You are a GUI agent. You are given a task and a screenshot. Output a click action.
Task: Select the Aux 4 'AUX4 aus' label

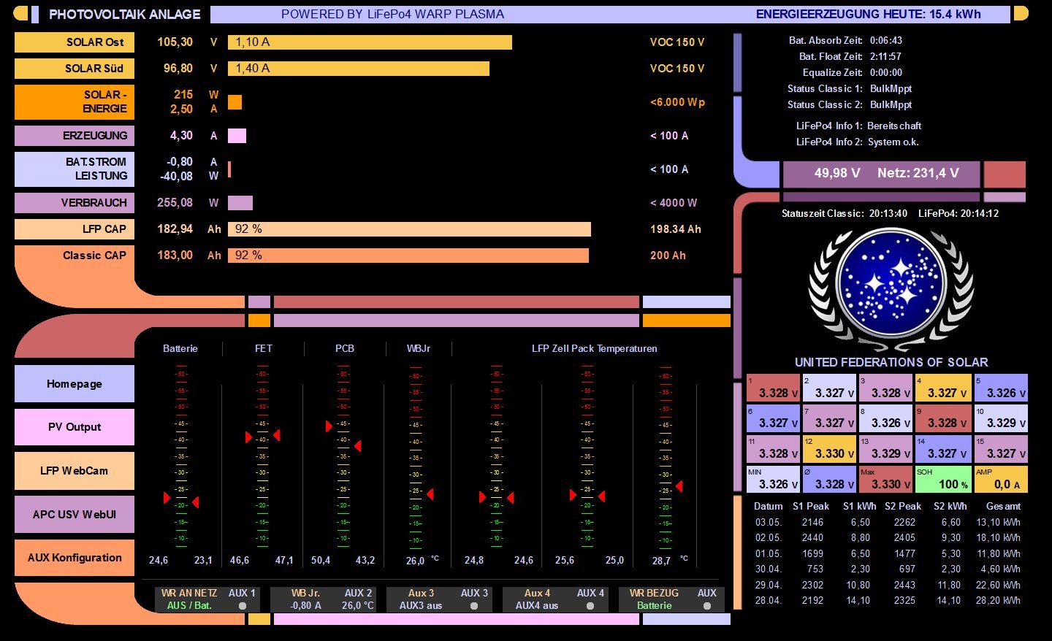click(x=537, y=606)
